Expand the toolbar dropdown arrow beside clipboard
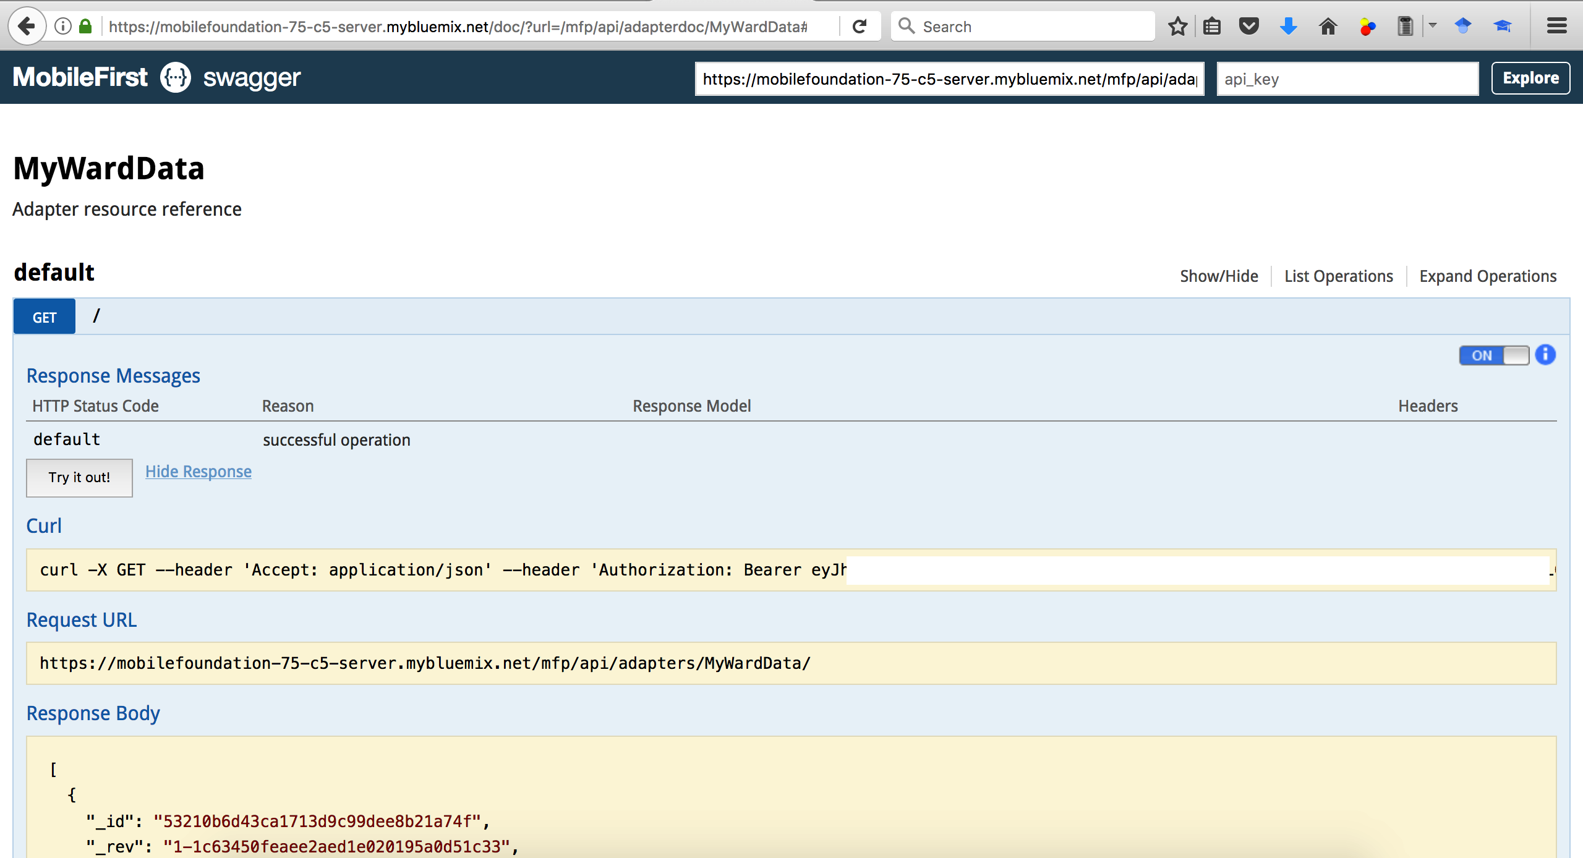The width and height of the screenshot is (1583, 858). 1433,26
